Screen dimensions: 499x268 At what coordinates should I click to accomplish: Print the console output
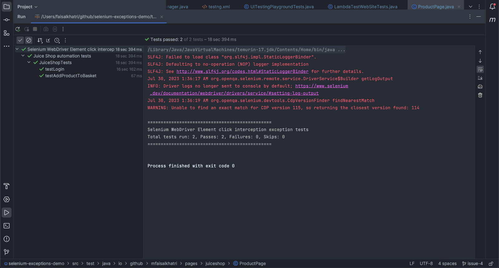[x=480, y=87]
